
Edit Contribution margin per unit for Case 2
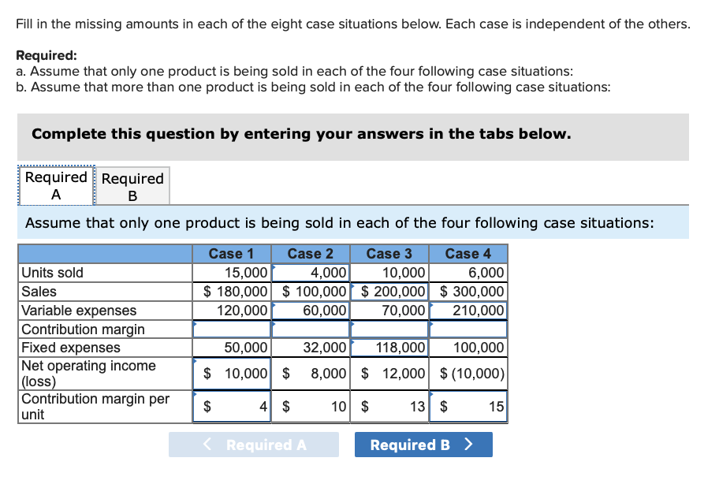point(311,406)
